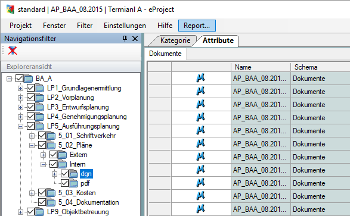This screenshot has height=216, width=350.
Task: Click the 5_04_Dokumentation folder icon
Action: (51, 202)
